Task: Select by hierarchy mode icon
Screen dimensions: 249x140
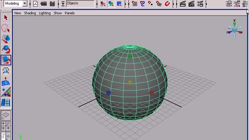Action: pos(103,3)
